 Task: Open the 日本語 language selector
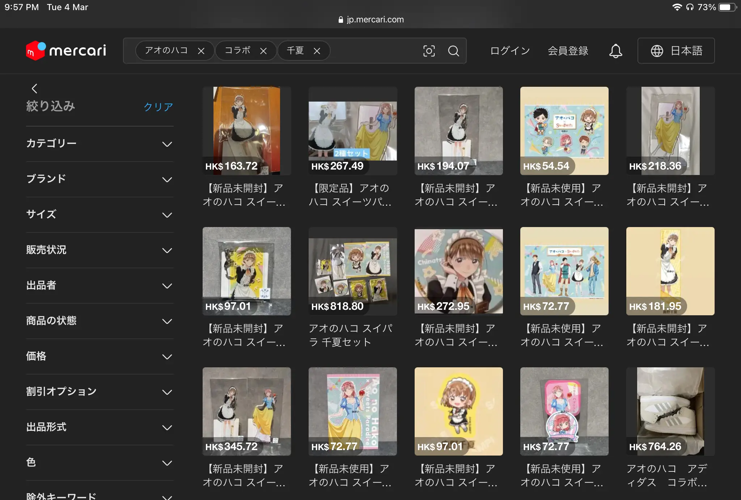676,51
